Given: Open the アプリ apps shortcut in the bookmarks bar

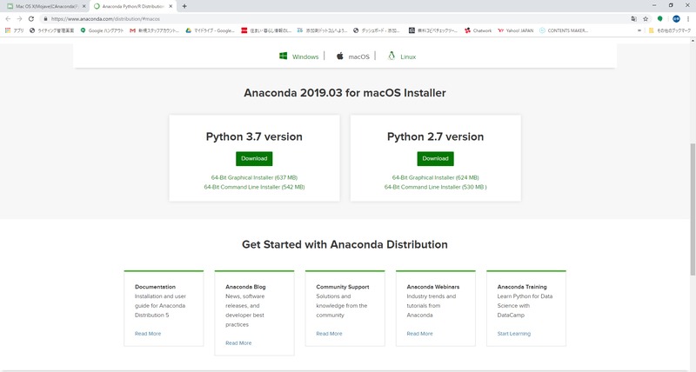Looking at the screenshot, I should (14, 30).
